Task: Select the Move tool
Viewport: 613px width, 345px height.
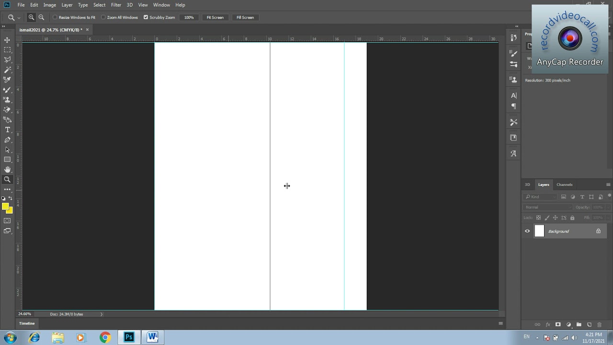Action: [7, 40]
